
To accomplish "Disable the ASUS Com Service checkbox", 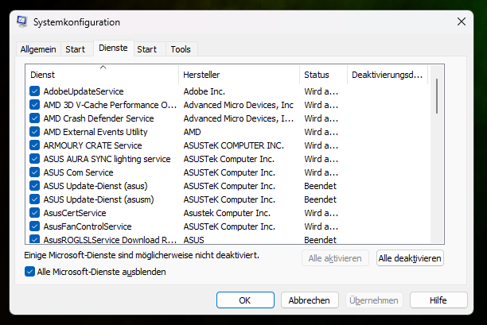I will (34, 172).
